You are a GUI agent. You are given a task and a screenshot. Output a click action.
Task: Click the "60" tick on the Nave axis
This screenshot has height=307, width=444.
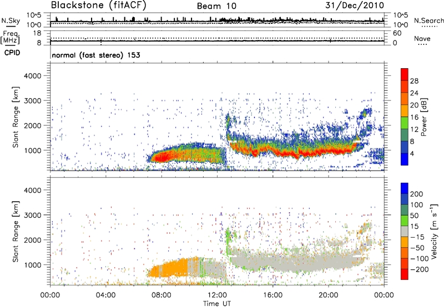(x=397, y=33)
